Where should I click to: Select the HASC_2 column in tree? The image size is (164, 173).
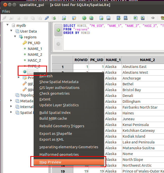tap(34, 60)
